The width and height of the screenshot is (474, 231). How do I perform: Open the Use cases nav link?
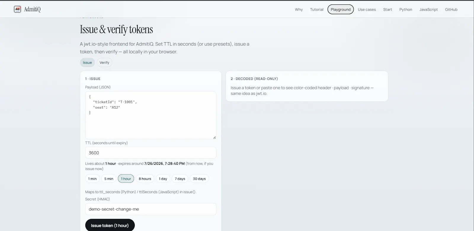pos(367,9)
